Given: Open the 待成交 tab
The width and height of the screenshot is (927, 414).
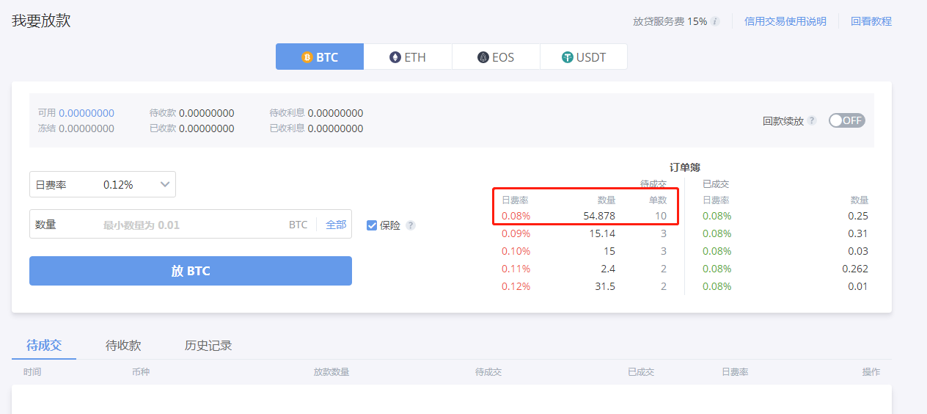Looking at the screenshot, I should (44, 345).
